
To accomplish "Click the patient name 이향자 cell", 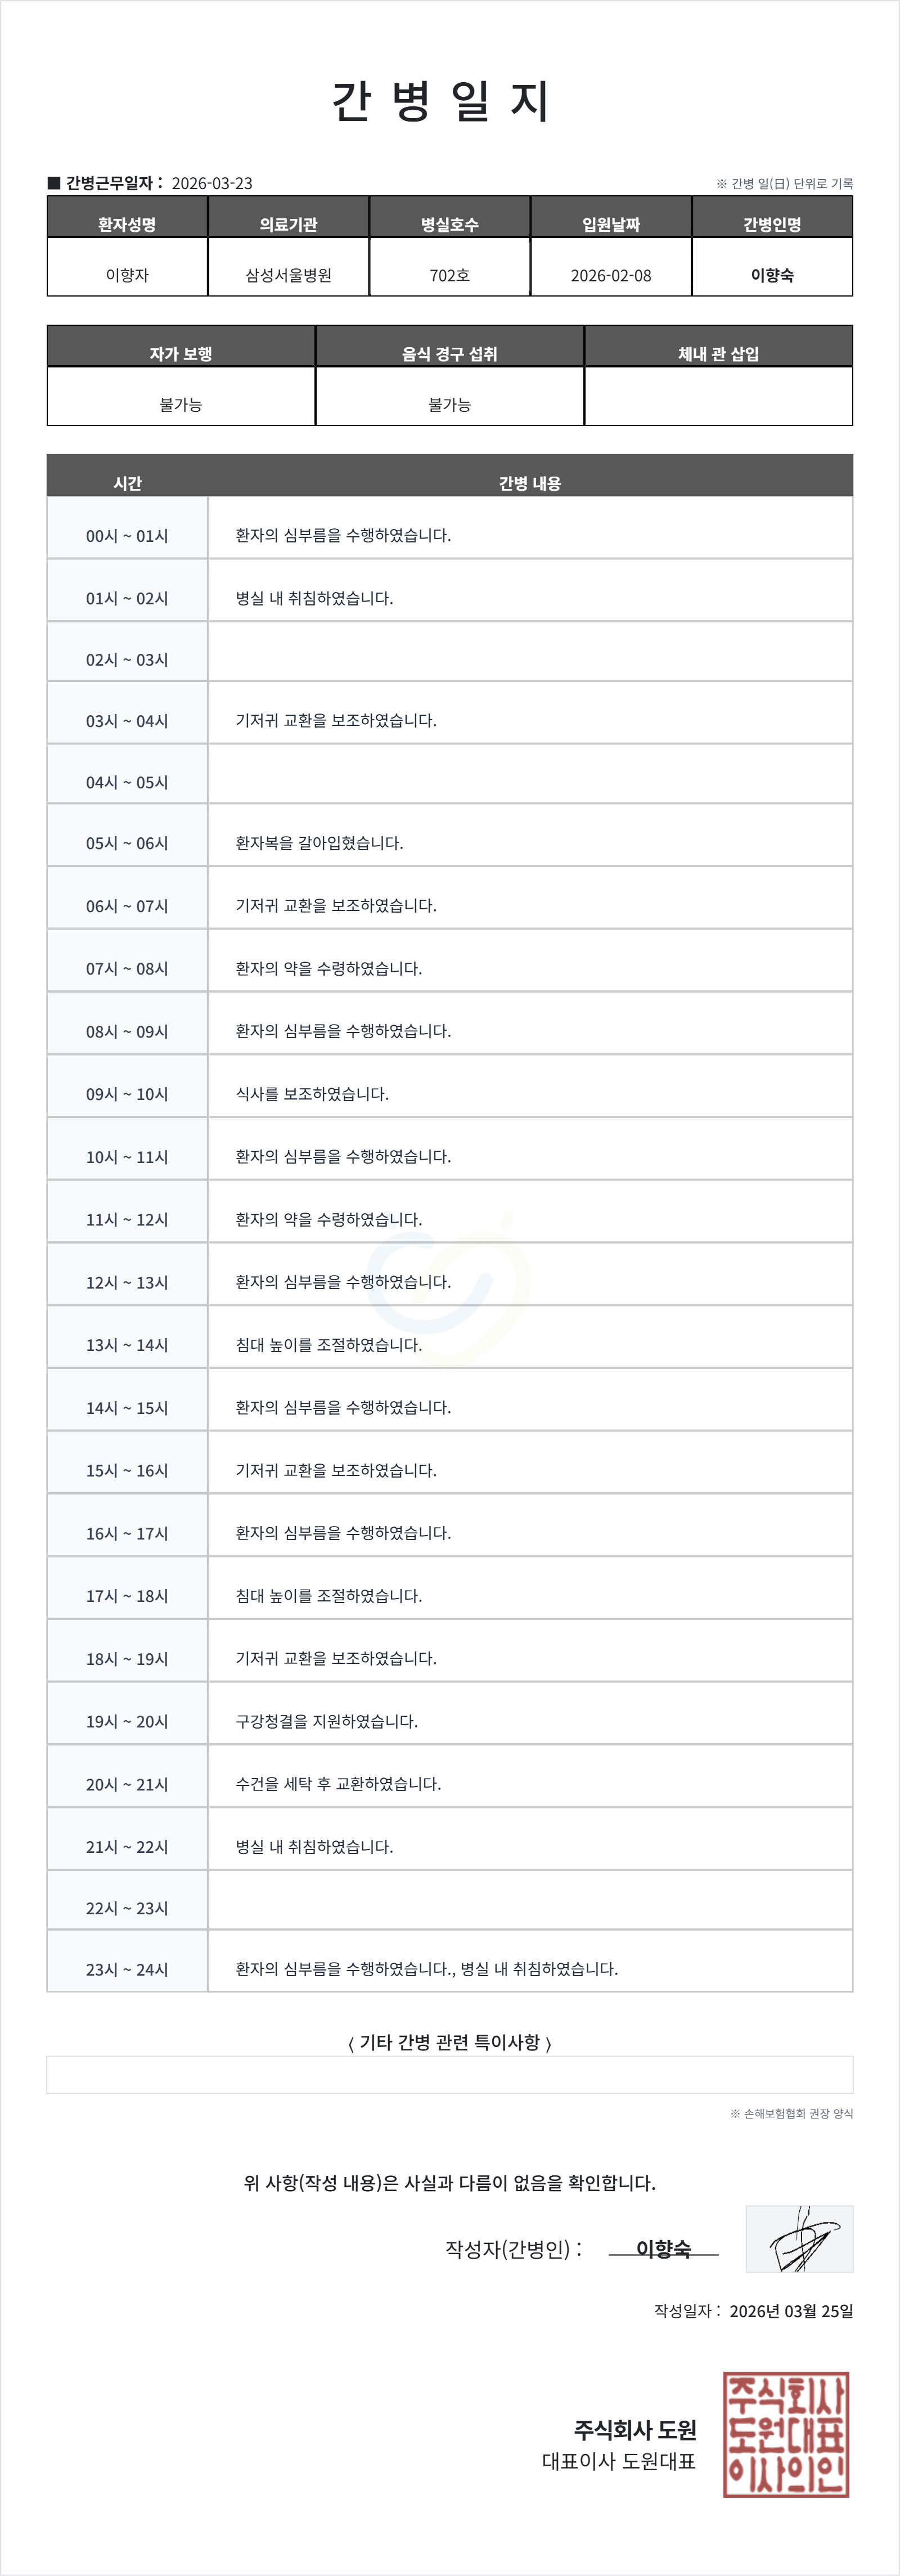I will (x=127, y=275).
